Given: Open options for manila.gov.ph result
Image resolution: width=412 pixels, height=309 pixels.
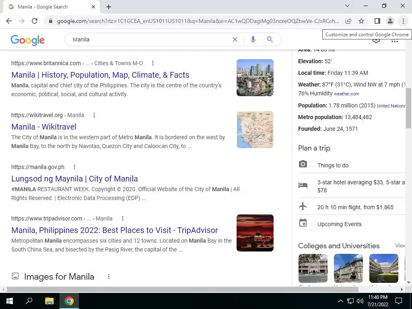Looking at the screenshot, I should pos(74,167).
